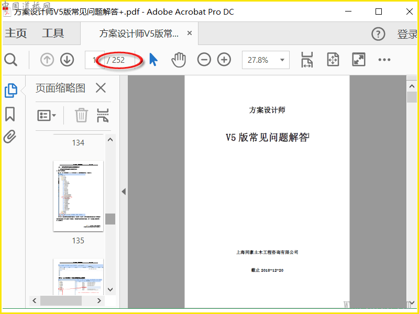Click thumbnail panel scroll right arrow
Viewport: 419px width, 314px height.
(99, 300)
